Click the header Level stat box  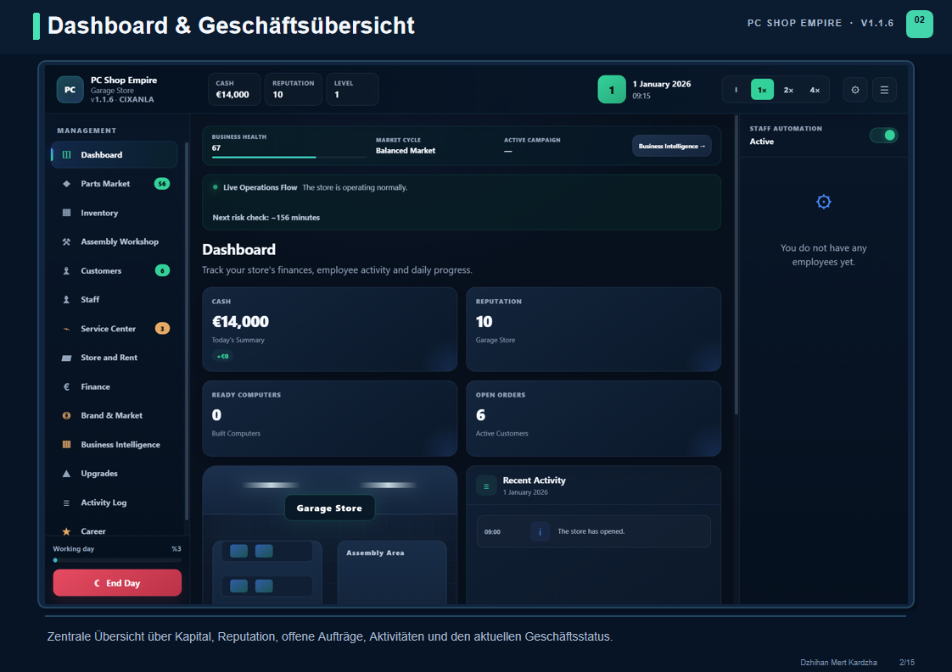point(353,90)
